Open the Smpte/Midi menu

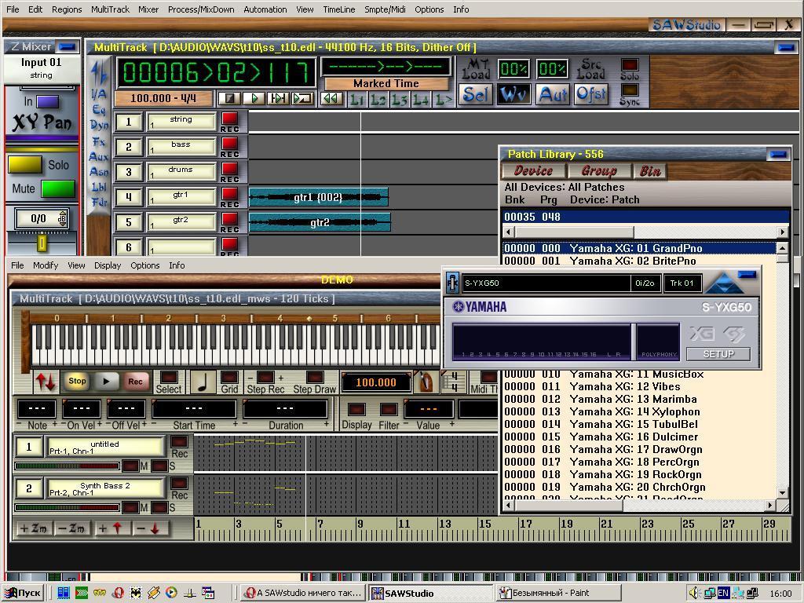[385, 9]
